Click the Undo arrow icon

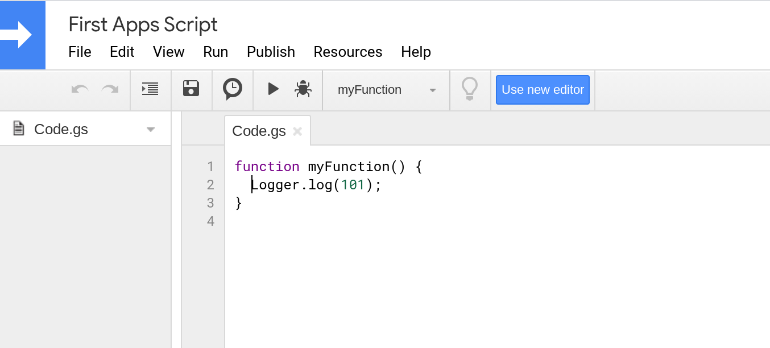point(80,89)
